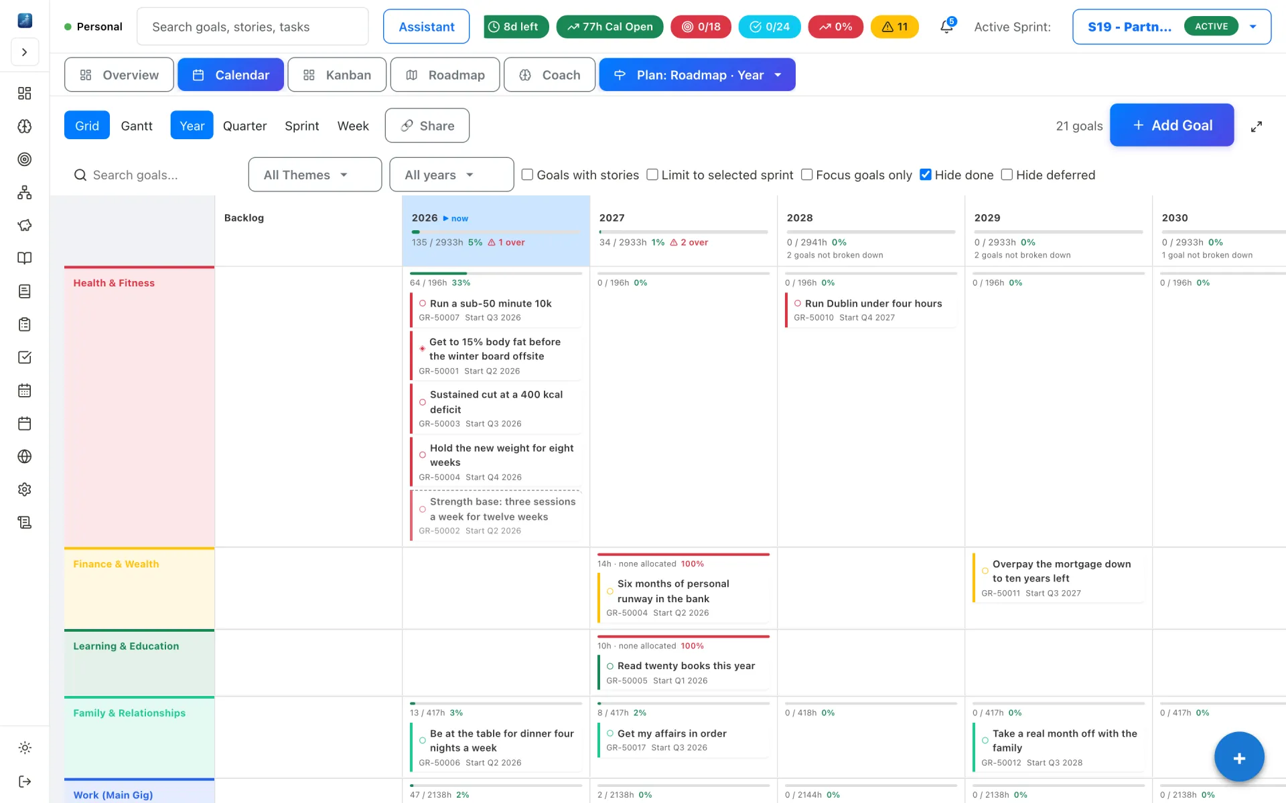The width and height of the screenshot is (1286, 803).
Task: Open the Active Sprint S19 dropdown
Action: (x=1171, y=27)
